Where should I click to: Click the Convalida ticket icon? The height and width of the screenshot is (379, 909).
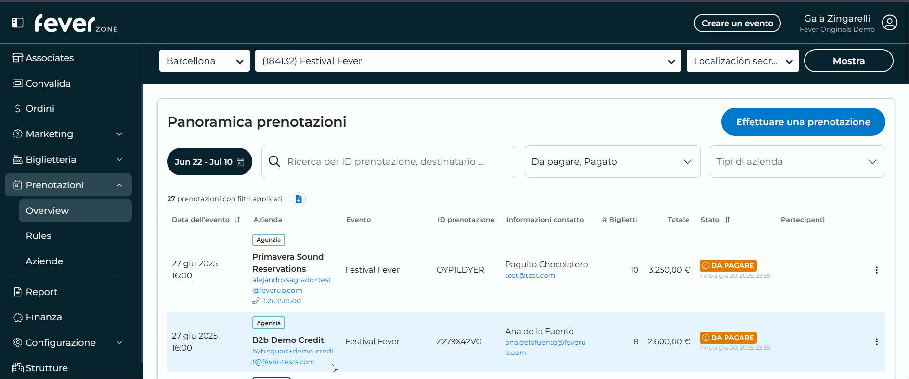[18, 83]
